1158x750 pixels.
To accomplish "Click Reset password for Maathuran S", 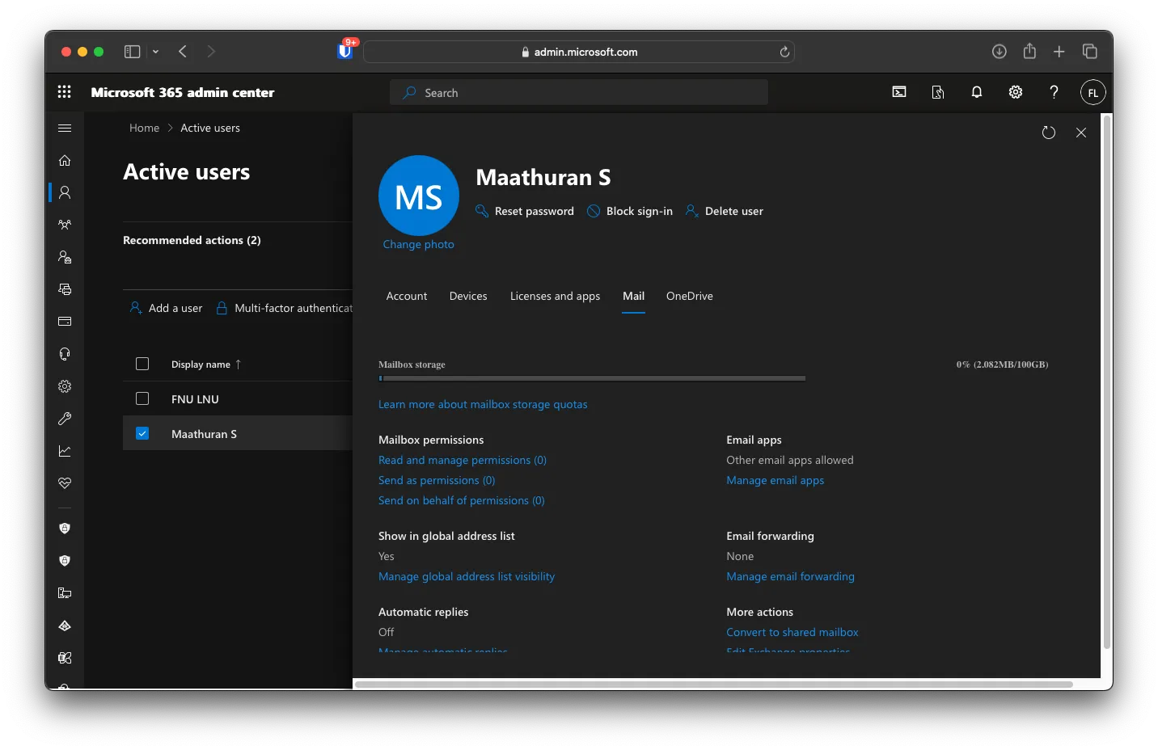I will point(525,211).
